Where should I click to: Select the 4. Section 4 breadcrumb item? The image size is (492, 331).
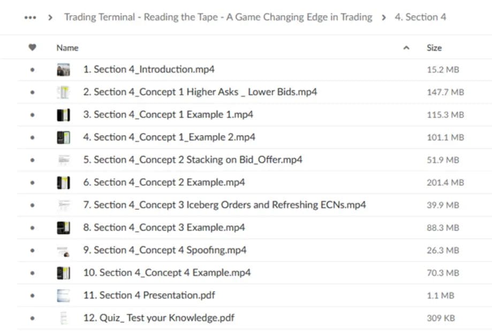pos(421,17)
